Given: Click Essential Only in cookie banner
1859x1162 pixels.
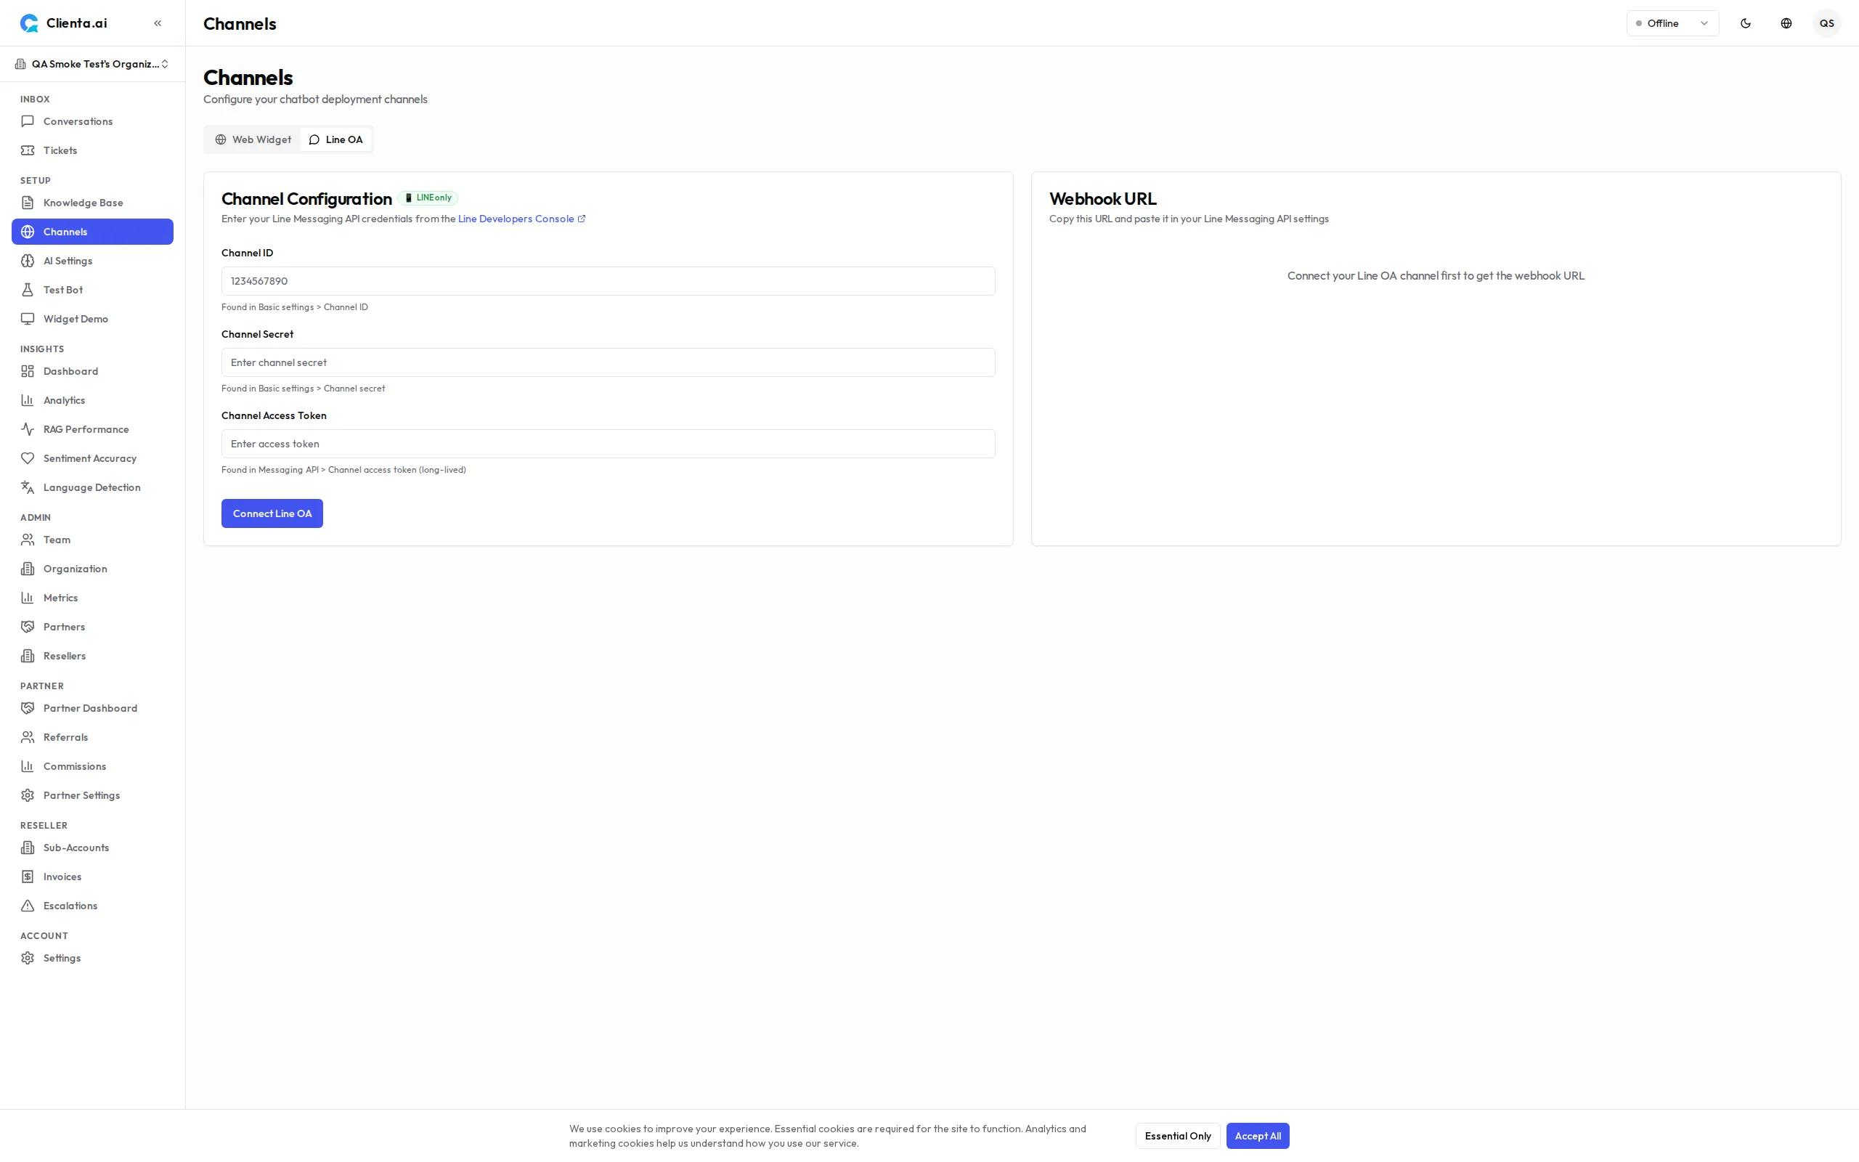Looking at the screenshot, I should pos(1178,1136).
